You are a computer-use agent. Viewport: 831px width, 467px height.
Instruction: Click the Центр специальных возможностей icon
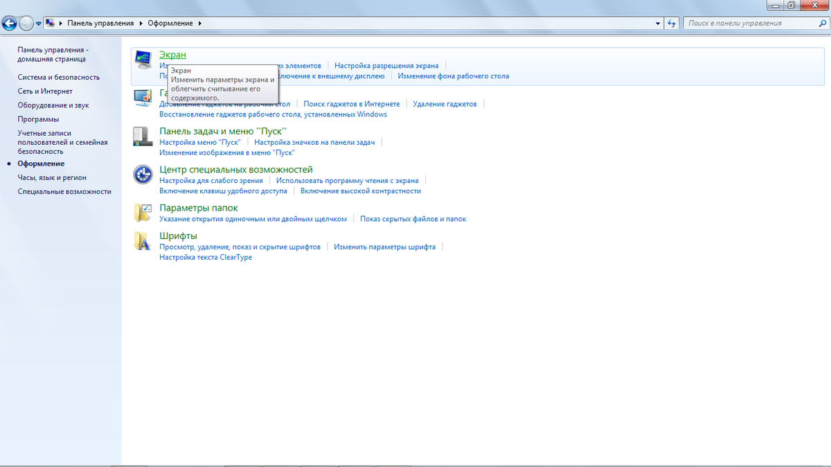142,175
